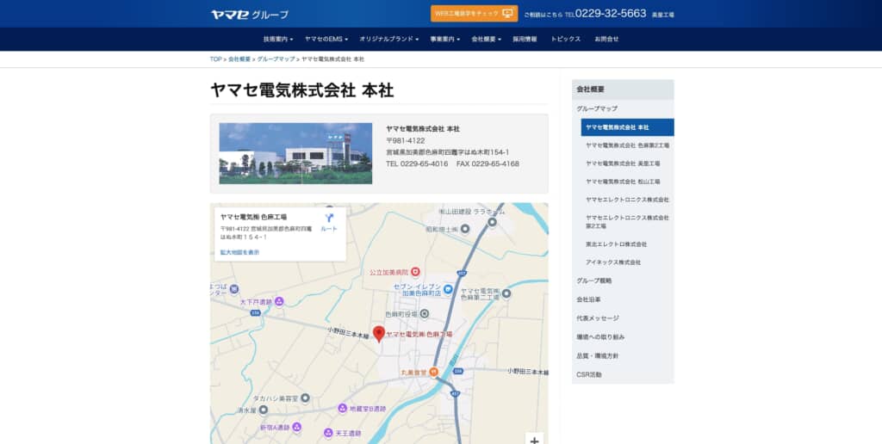Click the phone number 0229-32-5663

611,14
